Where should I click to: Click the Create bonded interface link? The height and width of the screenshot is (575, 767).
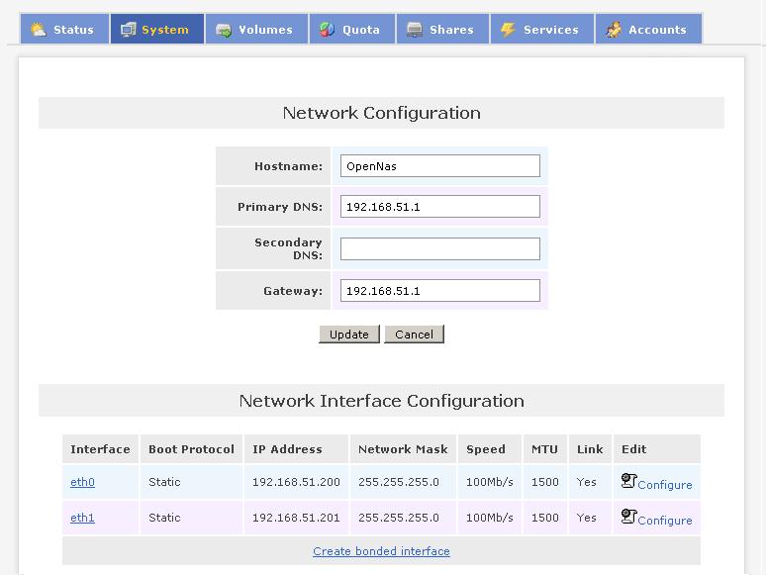pos(381,551)
